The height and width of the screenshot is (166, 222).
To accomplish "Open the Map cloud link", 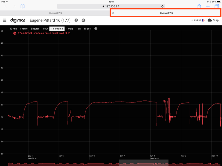I will (x=213, y=20).
